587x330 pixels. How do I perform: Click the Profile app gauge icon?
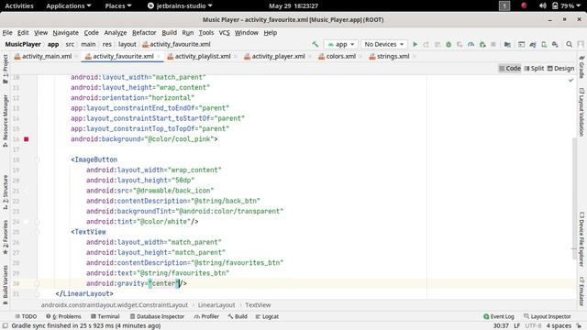point(471,44)
